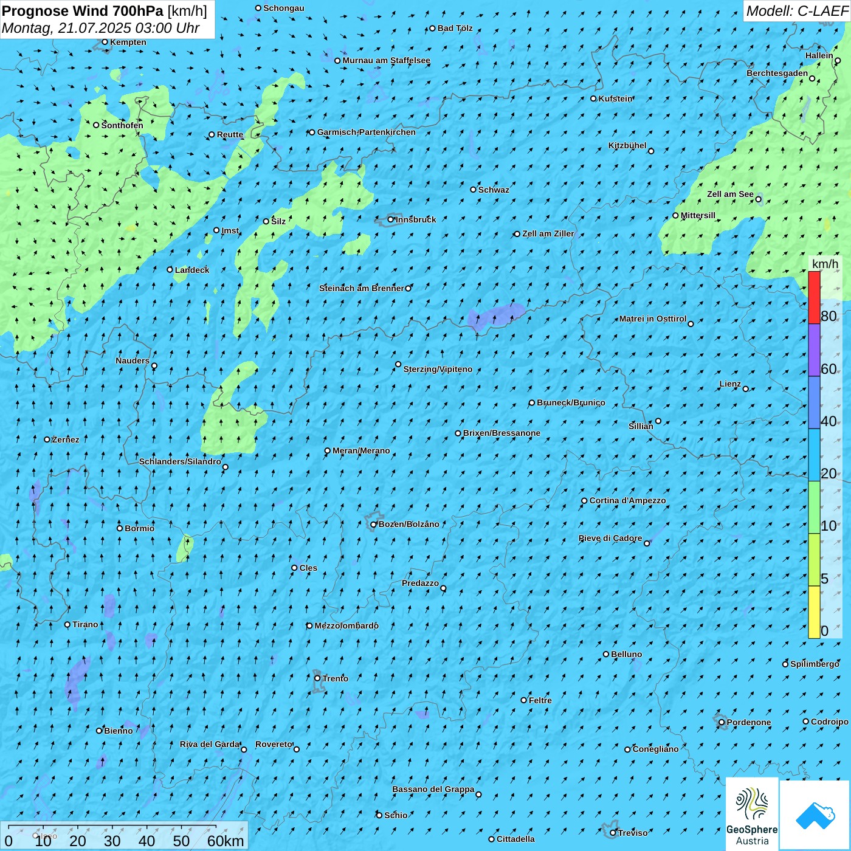Click the 'Bassano del Grappa' label
851x851 pixels.
(433, 789)
